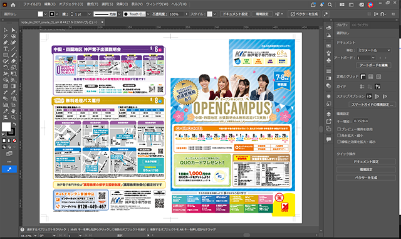Open the Edit Toolbar three-dots button

tap(9, 162)
